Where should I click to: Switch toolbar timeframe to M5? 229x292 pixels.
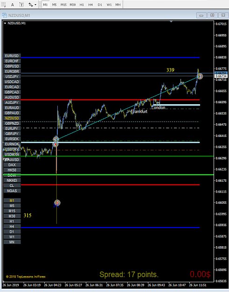tap(54, 5)
